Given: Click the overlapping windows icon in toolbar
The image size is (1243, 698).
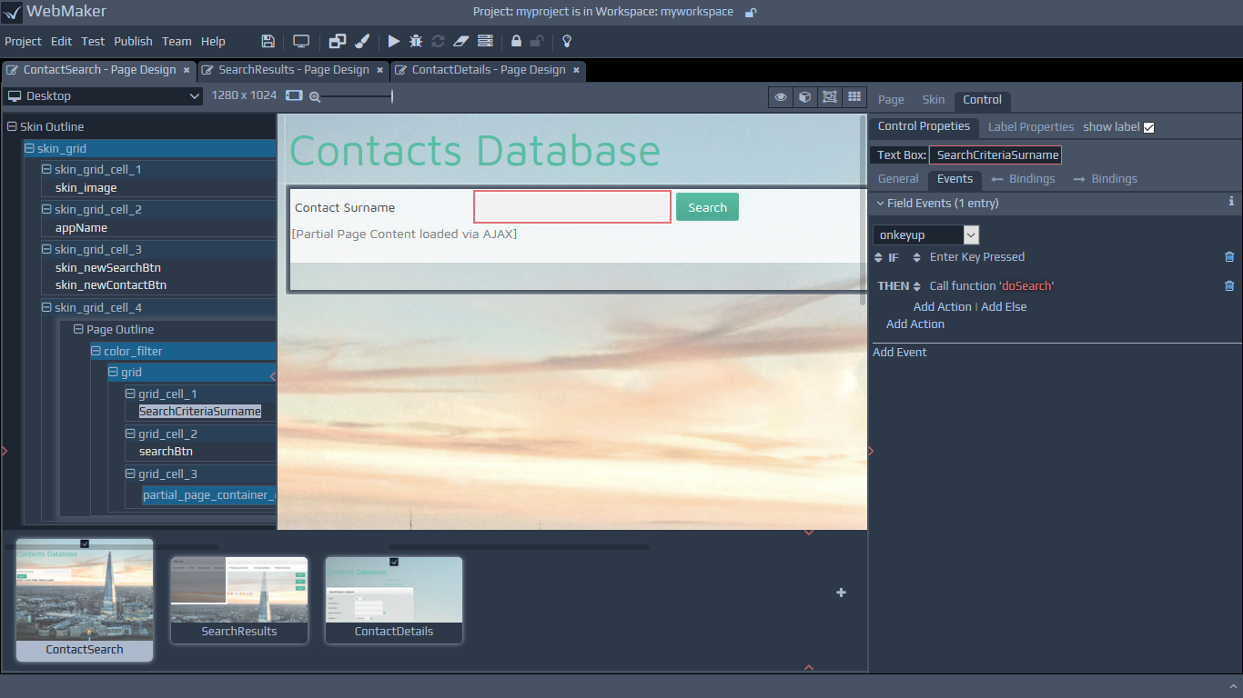Looking at the screenshot, I should pos(338,41).
